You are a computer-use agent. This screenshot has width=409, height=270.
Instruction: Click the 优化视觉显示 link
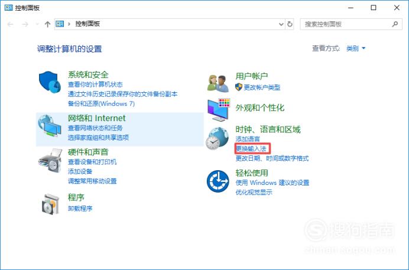pyautogui.click(x=254, y=193)
